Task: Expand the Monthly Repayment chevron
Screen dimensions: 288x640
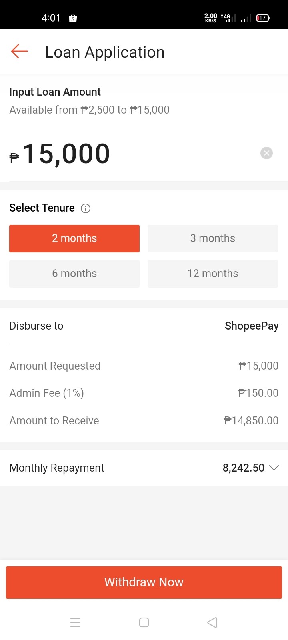Action: 274,468
